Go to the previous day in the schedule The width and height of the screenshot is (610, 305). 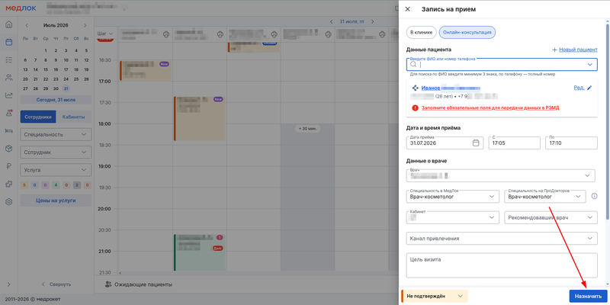tap(332, 22)
